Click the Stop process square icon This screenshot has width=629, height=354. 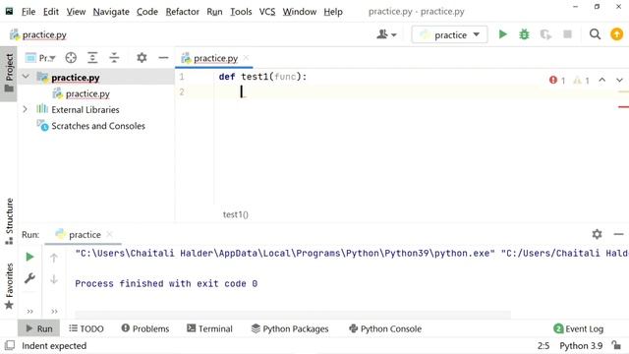point(567,34)
